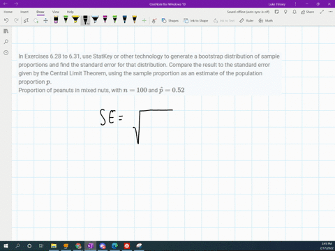Click the Exercises 6.28 to 6.31 text block
Image resolution: width=335 pixels, height=251 pixels.
[149, 69]
